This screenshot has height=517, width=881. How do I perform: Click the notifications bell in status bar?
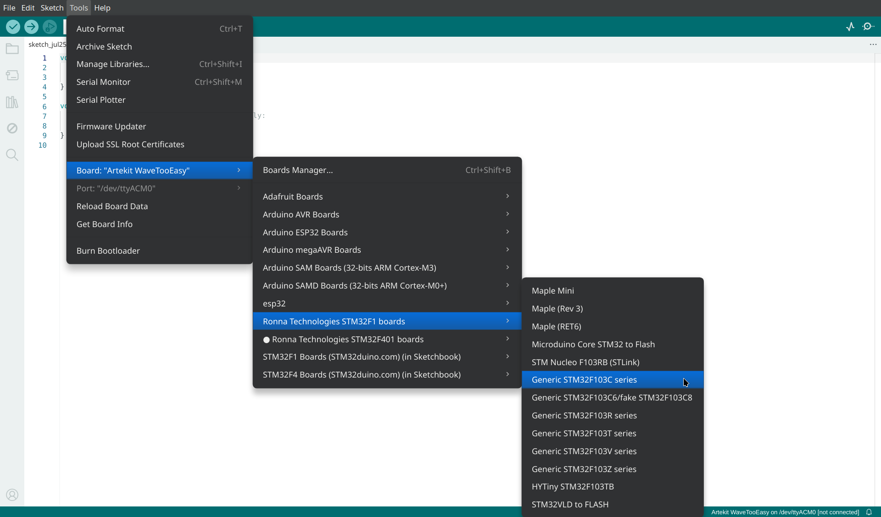[869, 512]
